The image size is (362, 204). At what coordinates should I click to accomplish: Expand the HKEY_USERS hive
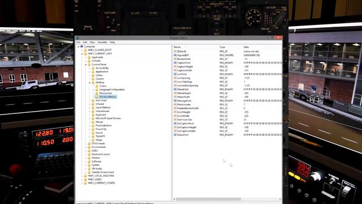[82, 180]
